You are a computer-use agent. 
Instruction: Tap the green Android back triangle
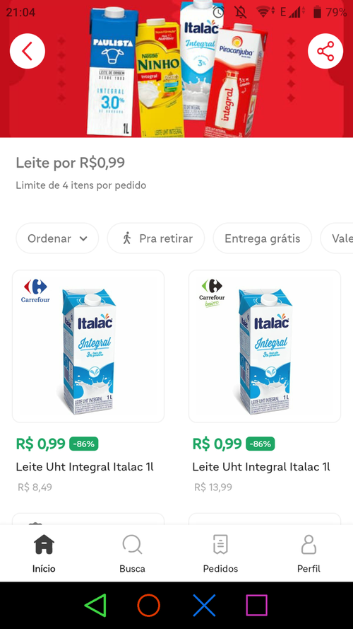click(95, 605)
